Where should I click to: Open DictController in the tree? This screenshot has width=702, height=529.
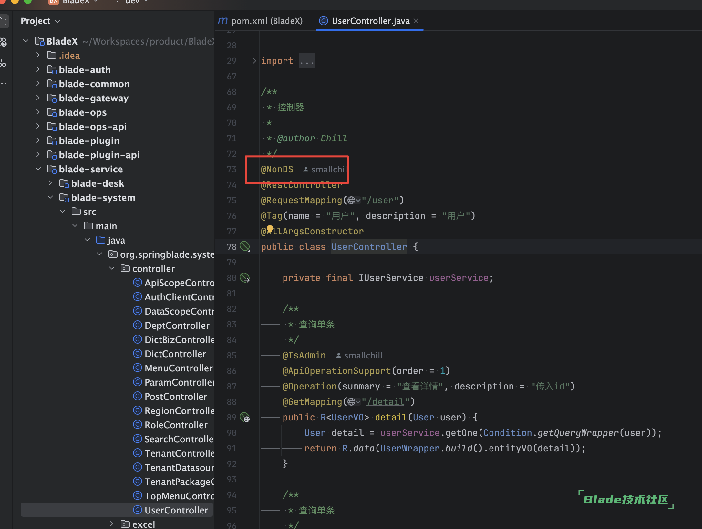click(170, 354)
